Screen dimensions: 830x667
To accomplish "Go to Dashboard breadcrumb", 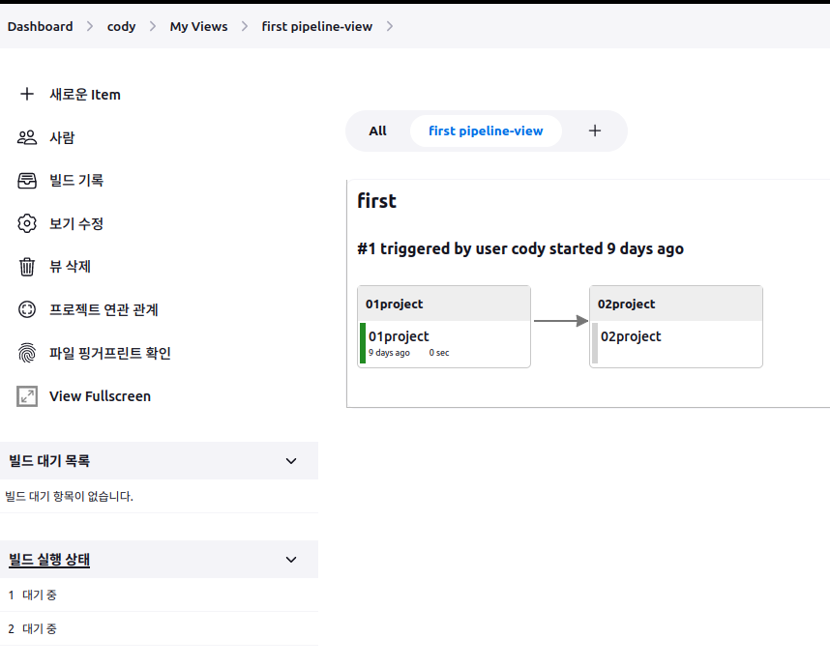I will 41,26.
